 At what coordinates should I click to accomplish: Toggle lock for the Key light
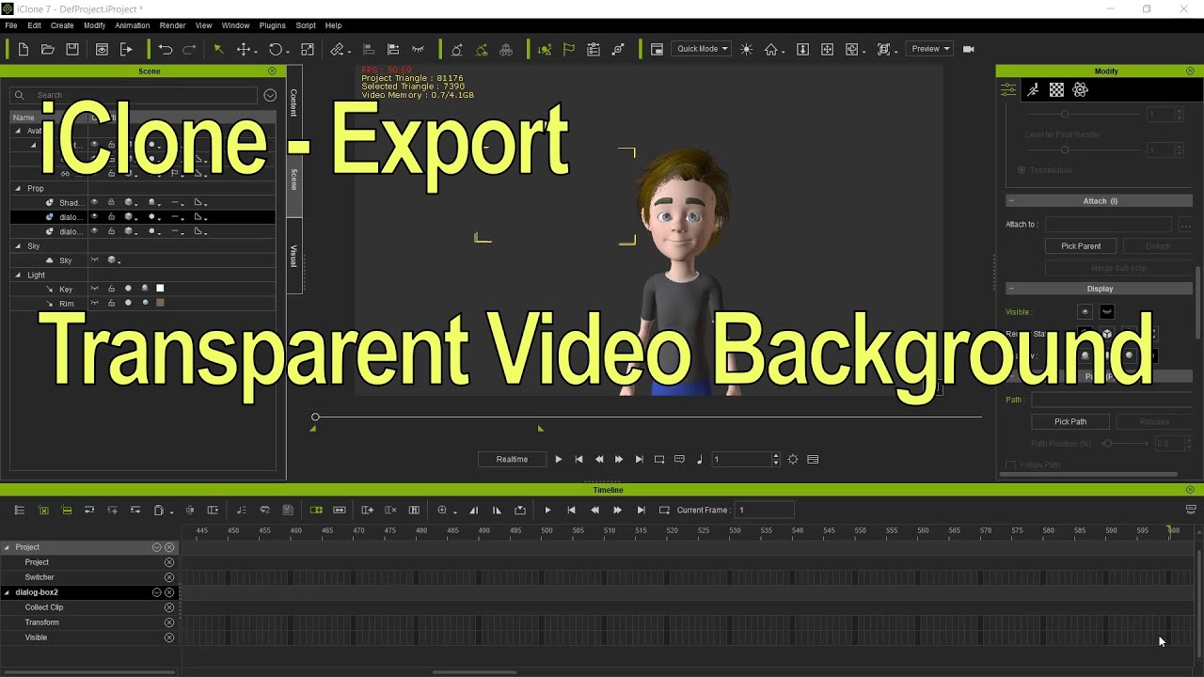pos(111,289)
